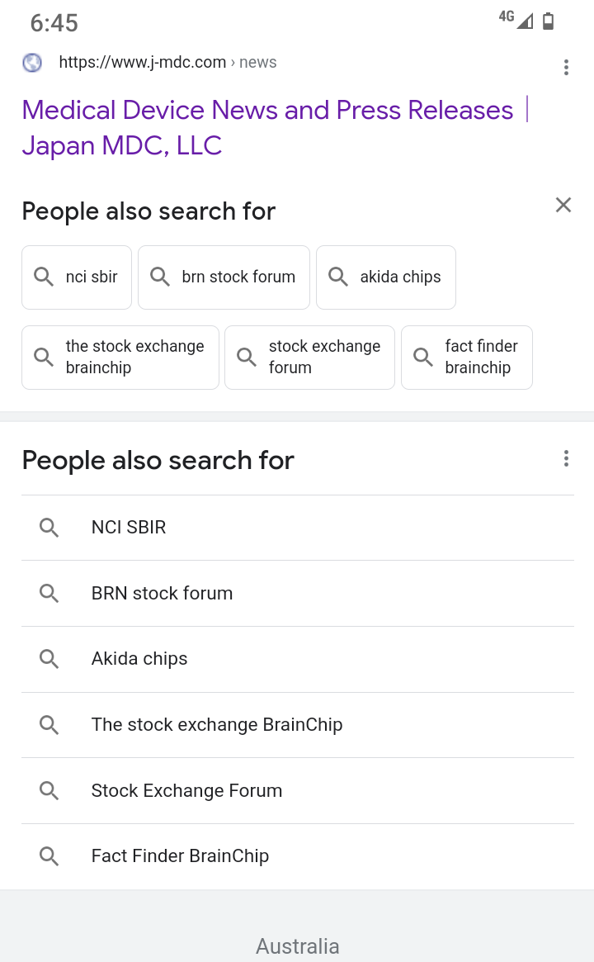Select the 'fact finder brainchip' chip
Image resolution: width=594 pixels, height=962 pixels.
pyautogui.click(x=467, y=358)
